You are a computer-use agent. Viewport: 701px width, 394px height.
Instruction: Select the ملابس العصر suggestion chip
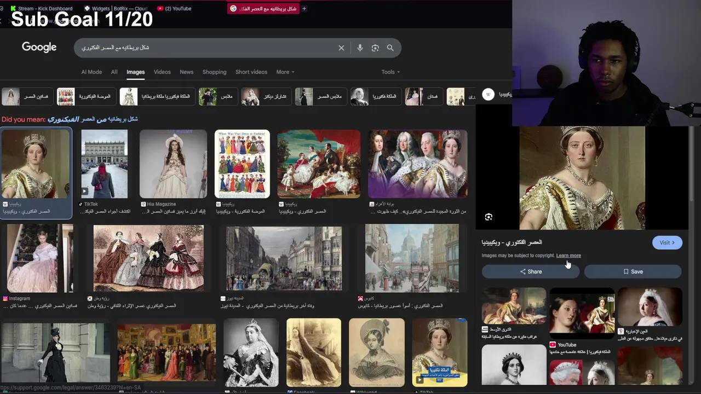coord(320,96)
